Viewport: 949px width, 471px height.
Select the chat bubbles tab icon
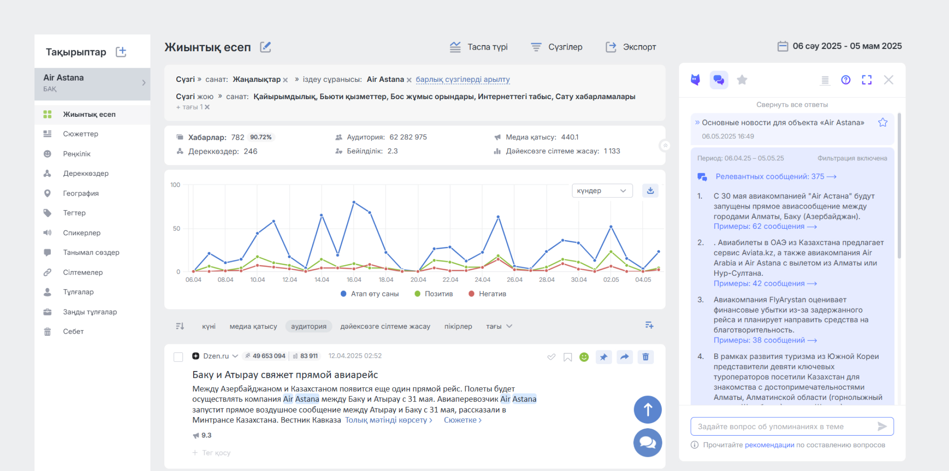(719, 80)
